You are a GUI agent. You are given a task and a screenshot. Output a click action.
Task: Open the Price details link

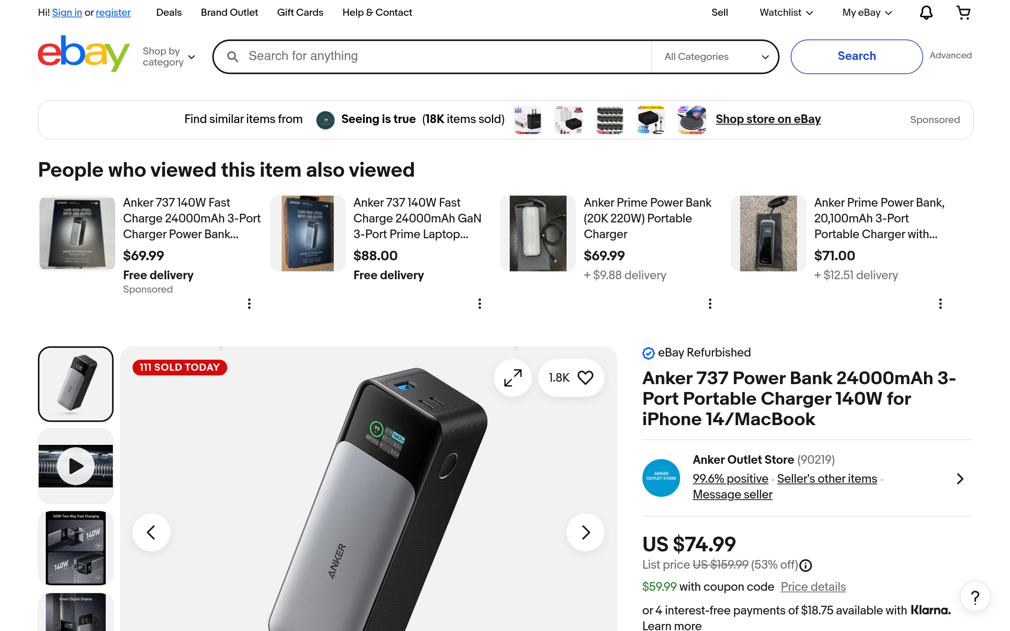point(813,587)
